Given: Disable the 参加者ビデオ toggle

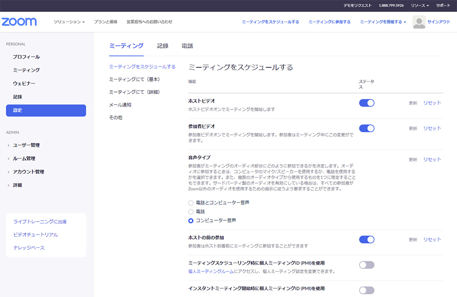Looking at the screenshot, I should (366, 129).
